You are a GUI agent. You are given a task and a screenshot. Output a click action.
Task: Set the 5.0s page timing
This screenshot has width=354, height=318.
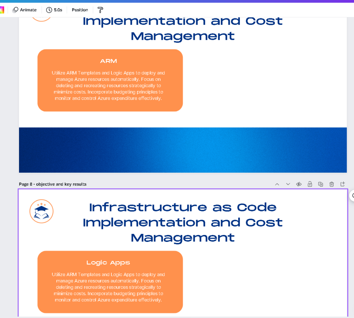click(x=54, y=10)
